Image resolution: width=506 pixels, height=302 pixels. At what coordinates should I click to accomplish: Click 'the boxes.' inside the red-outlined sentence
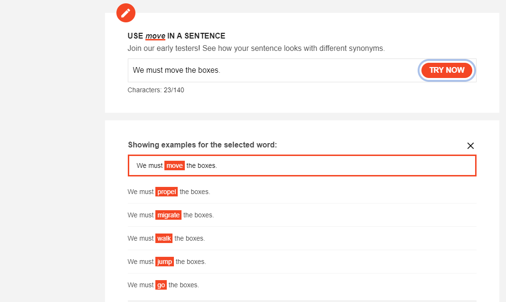click(x=201, y=166)
